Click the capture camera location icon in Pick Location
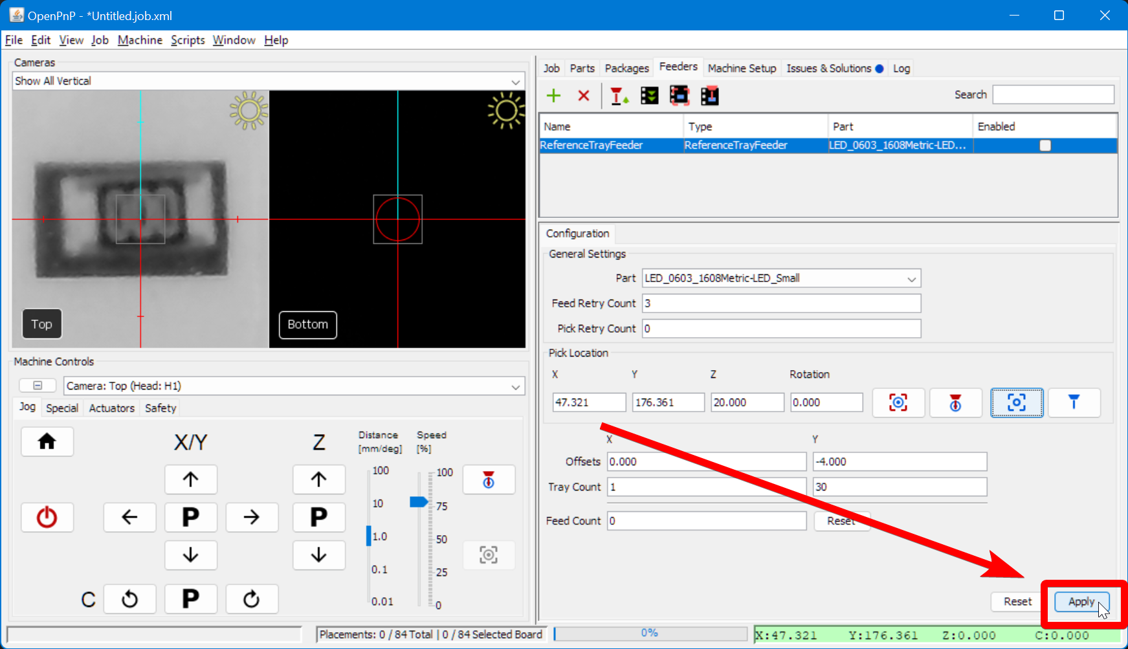This screenshot has width=1128, height=649. click(x=898, y=402)
